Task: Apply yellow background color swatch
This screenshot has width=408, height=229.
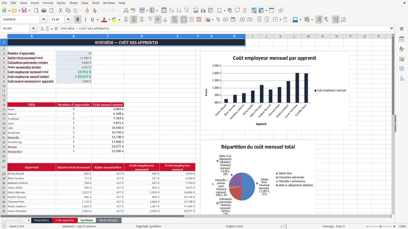Action: point(114,20)
